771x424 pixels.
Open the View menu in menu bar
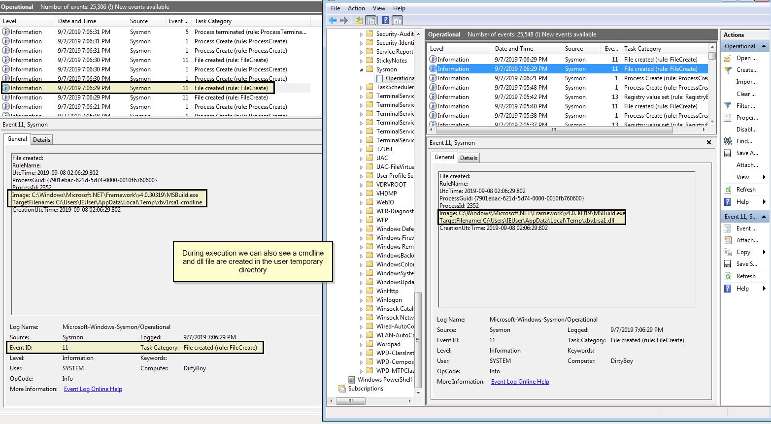click(379, 8)
